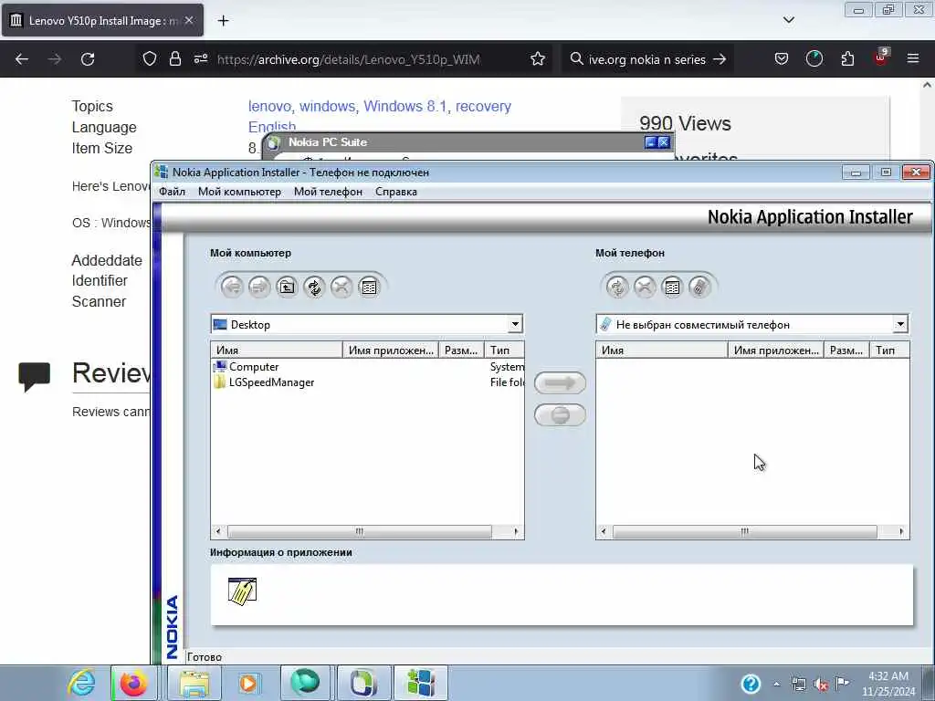Image resolution: width=935 pixels, height=701 pixels.
Task: Sort phone list by Имя column
Action: coord(662,350)
